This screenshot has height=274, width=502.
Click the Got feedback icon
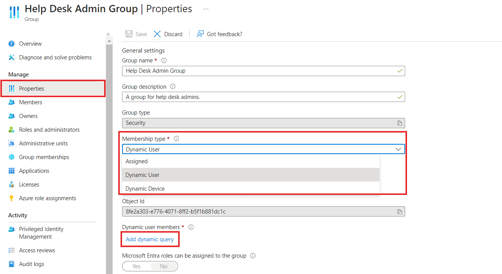pyautogui.click(x=200, y=34)
